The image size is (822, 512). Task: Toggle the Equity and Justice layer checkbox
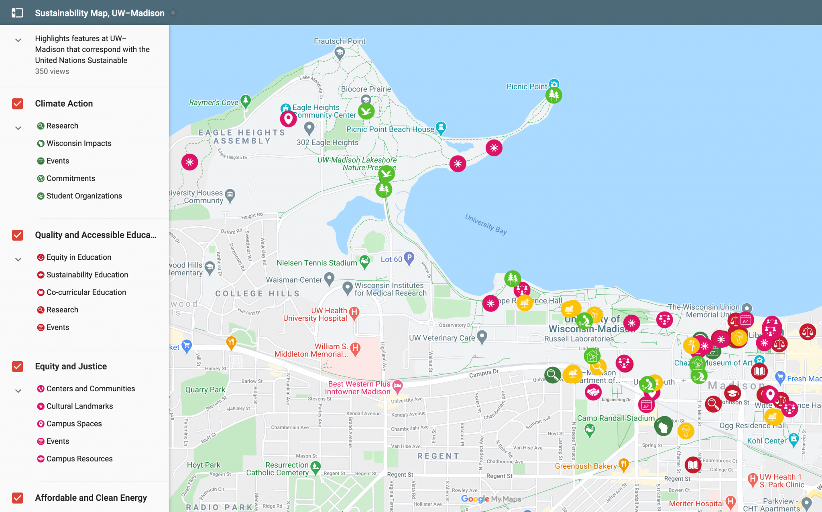[18, 366]
